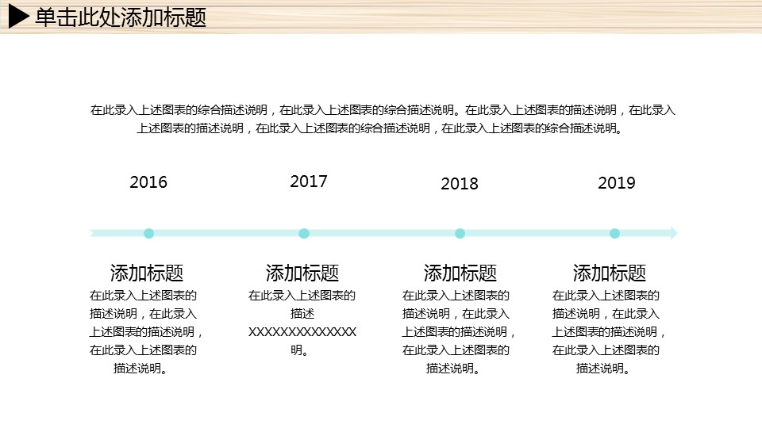Click the description text block for 2016
This screenshot has width=762, height=428.
click(x=147, y=332)
